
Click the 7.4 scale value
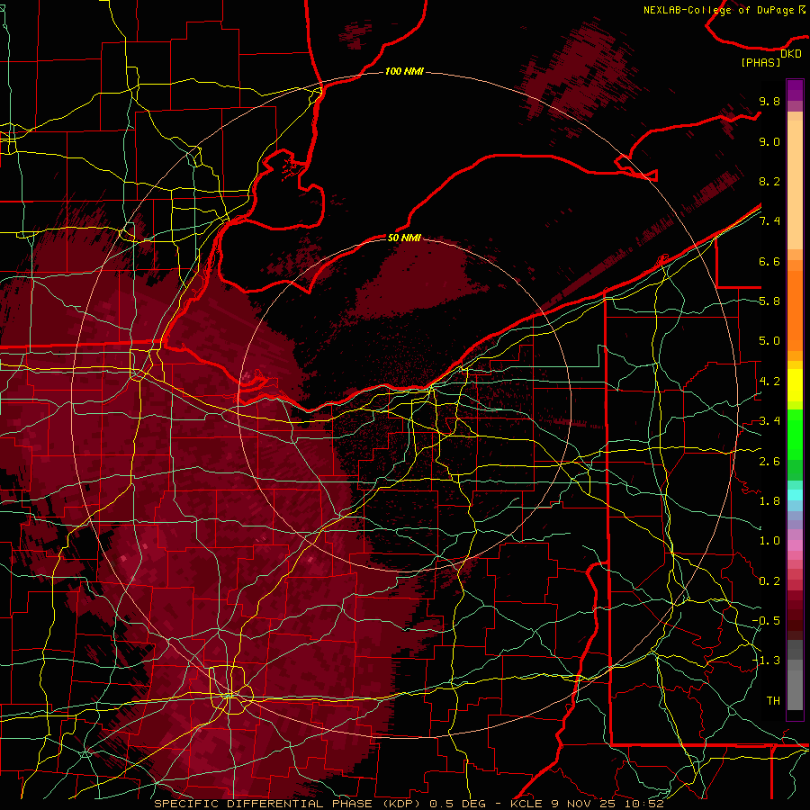pyautogui.click(x=769, y=221)
